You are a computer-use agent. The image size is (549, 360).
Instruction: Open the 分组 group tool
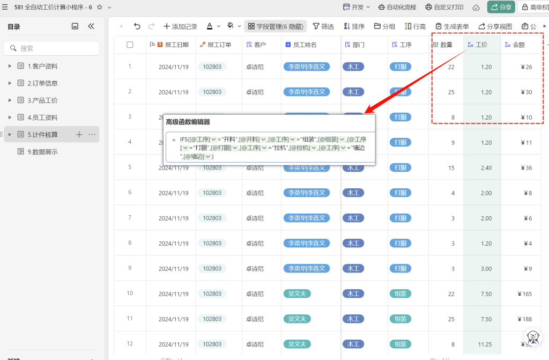click(x=384, y=26)
